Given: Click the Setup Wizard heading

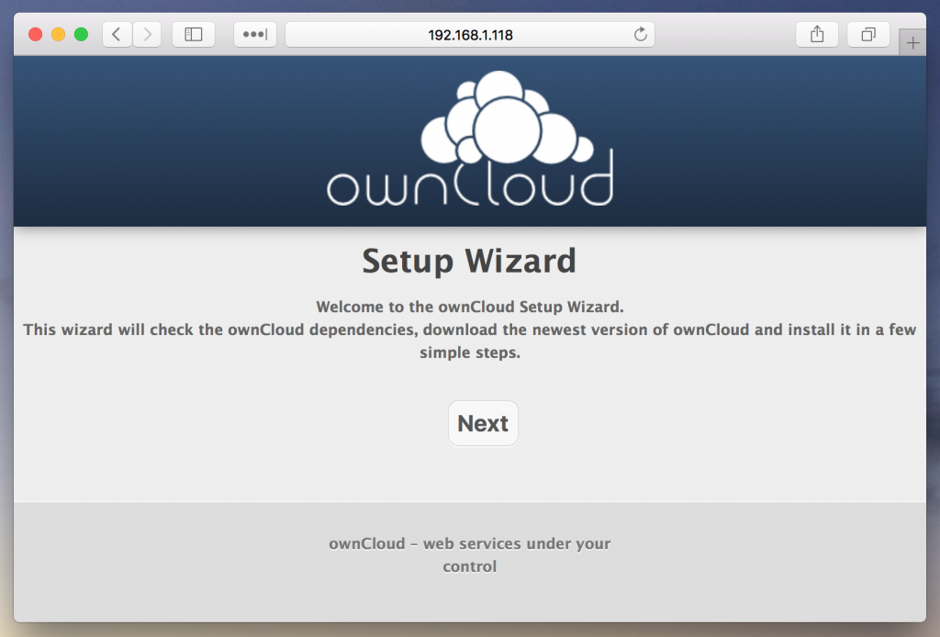Looking at the screenshot, I should pyautogui.click(x=469, y=261).
